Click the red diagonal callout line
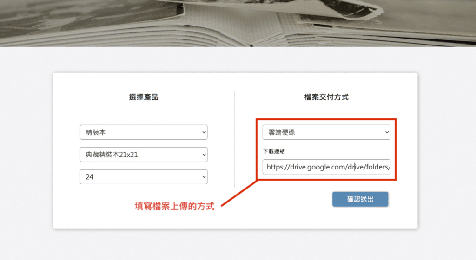The height and width of the screenshot is (260, 476). (x=238, y=192)
